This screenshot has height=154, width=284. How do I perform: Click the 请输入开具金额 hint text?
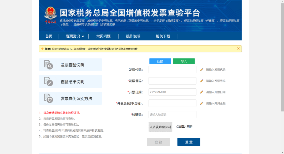point(216,103)
